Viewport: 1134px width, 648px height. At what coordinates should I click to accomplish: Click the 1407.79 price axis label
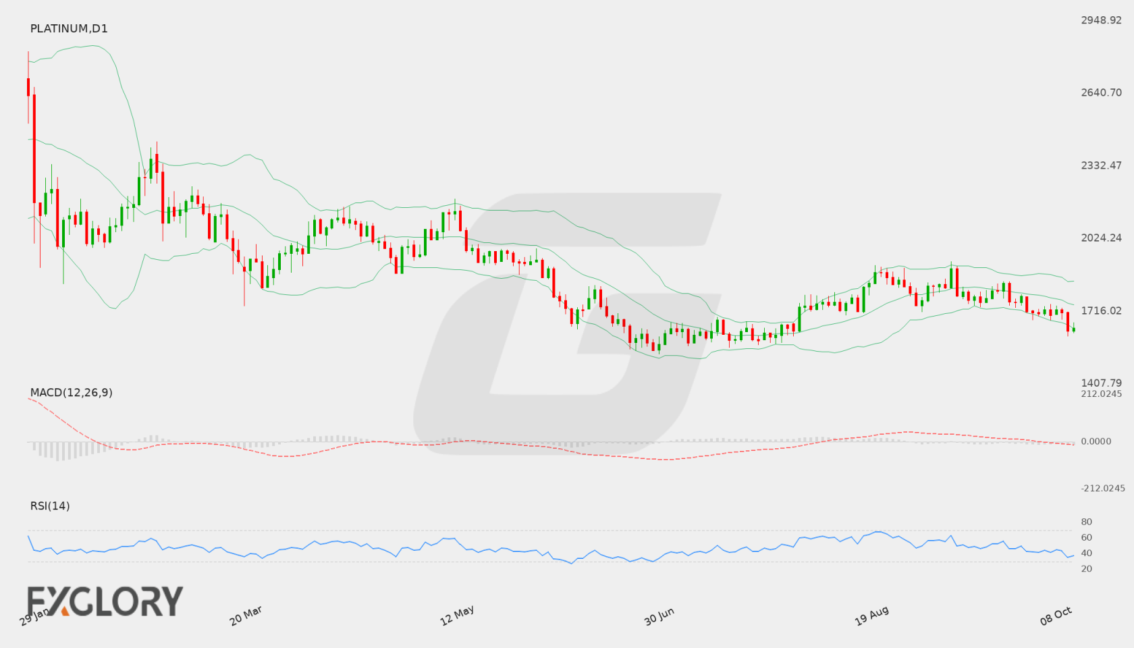click(1102, 383)
